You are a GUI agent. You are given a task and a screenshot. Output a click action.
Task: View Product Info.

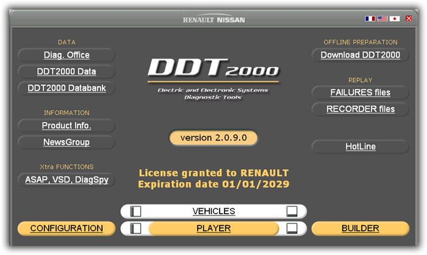click(x=66, y=126)
